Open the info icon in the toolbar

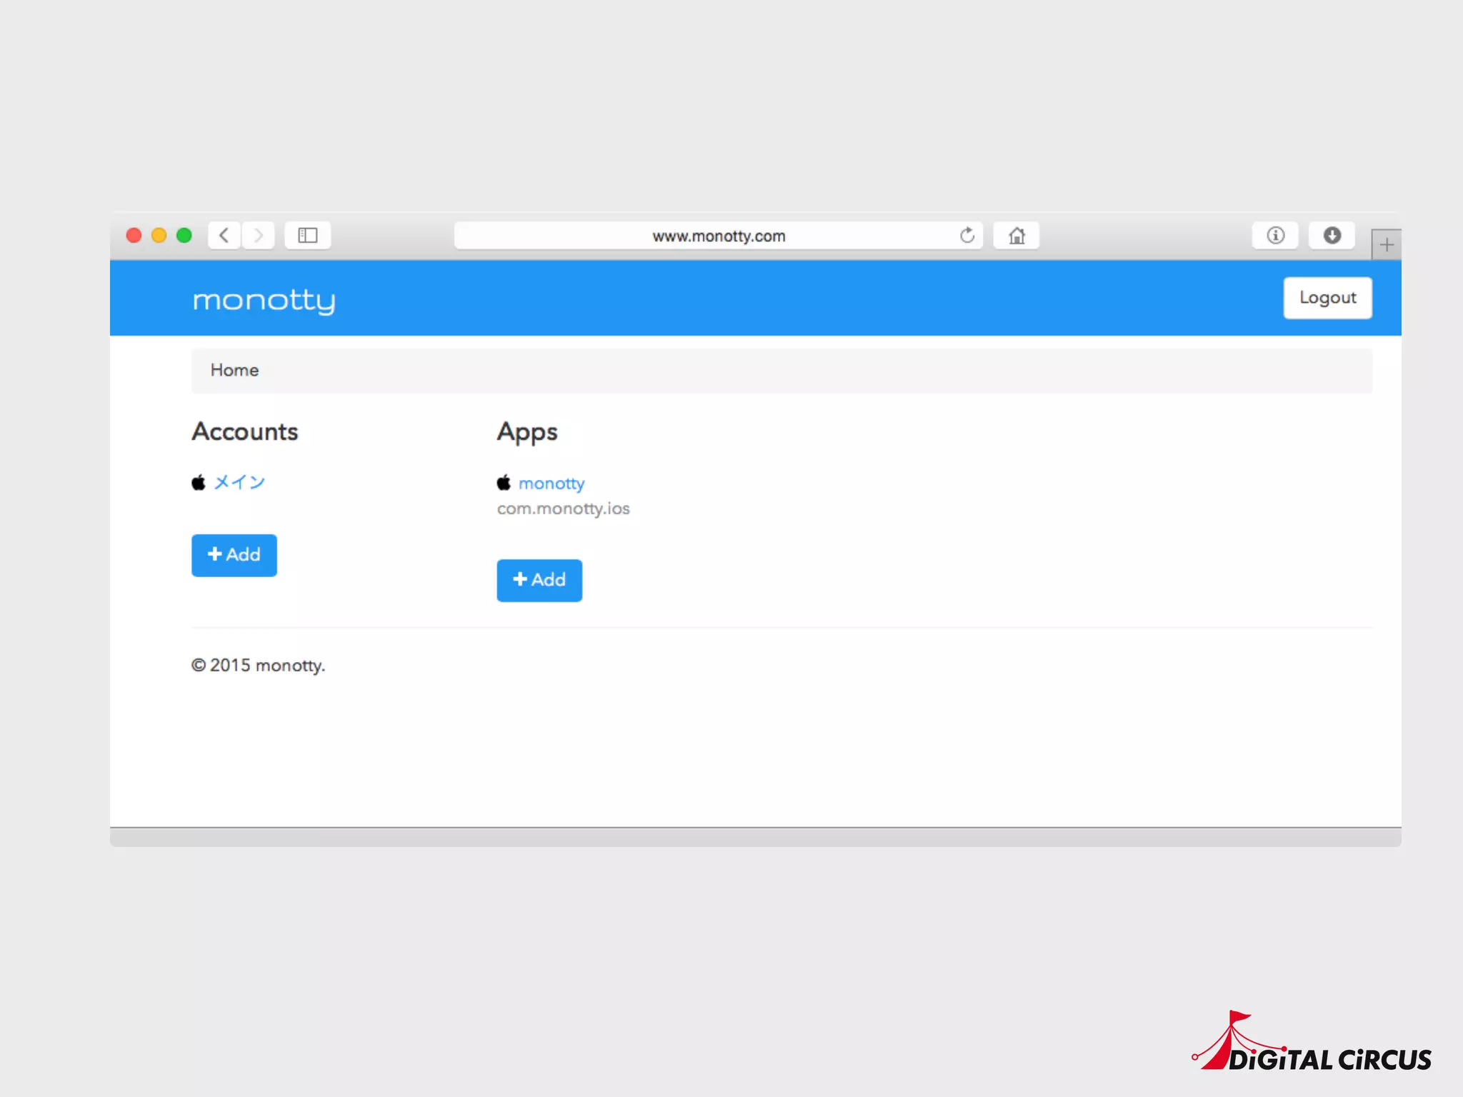(x=1275, y=235)
